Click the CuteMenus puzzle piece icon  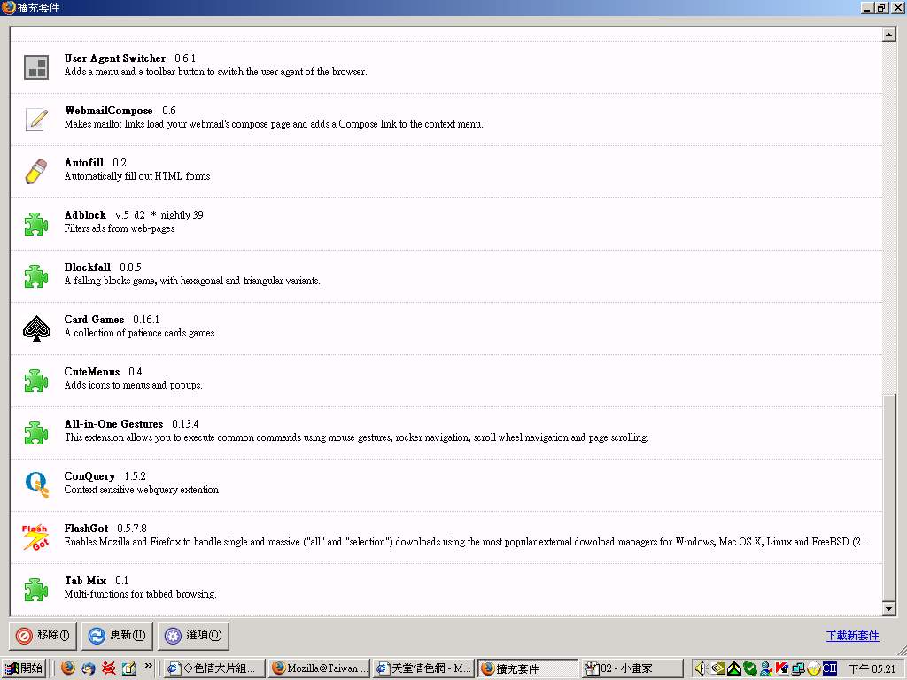35,381
